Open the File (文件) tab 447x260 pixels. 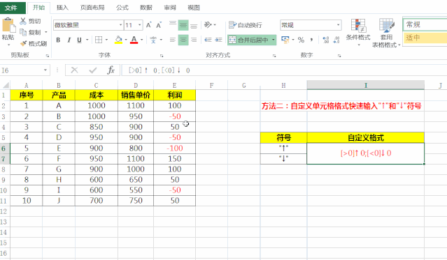tap(11, 8)
